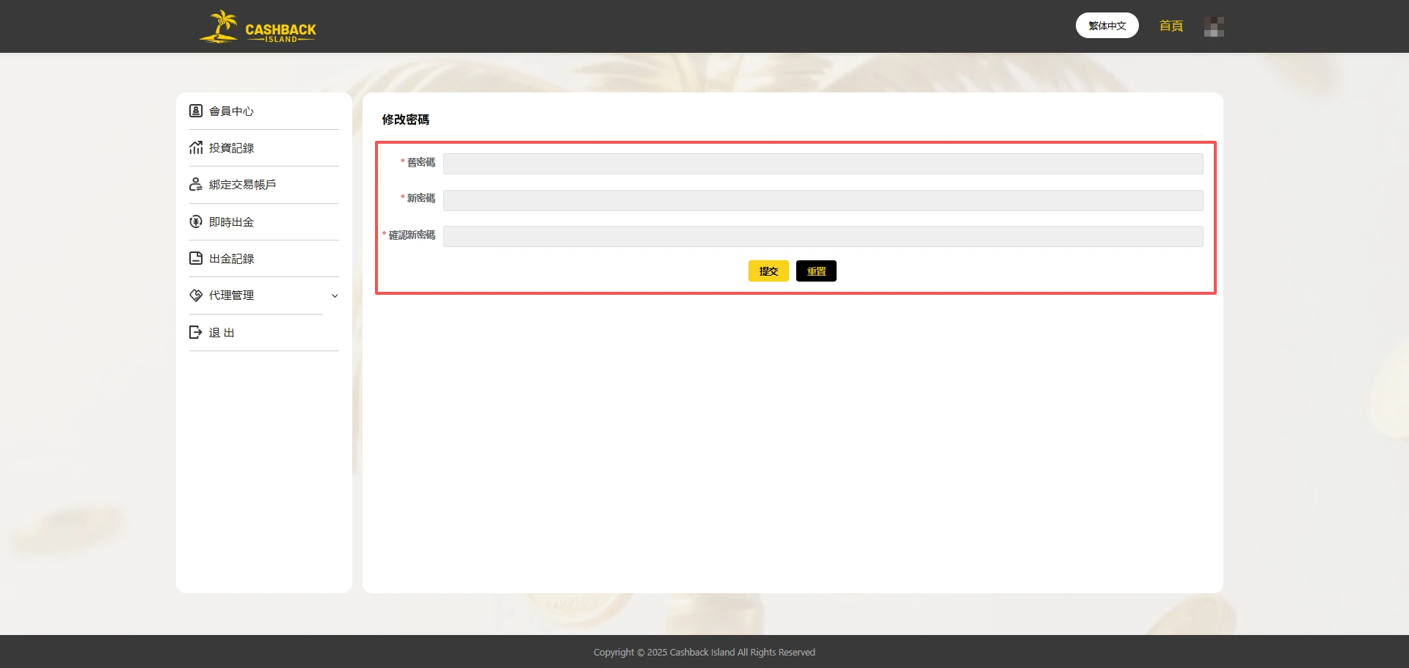Submit the password form via 提交

pos(768,271)
